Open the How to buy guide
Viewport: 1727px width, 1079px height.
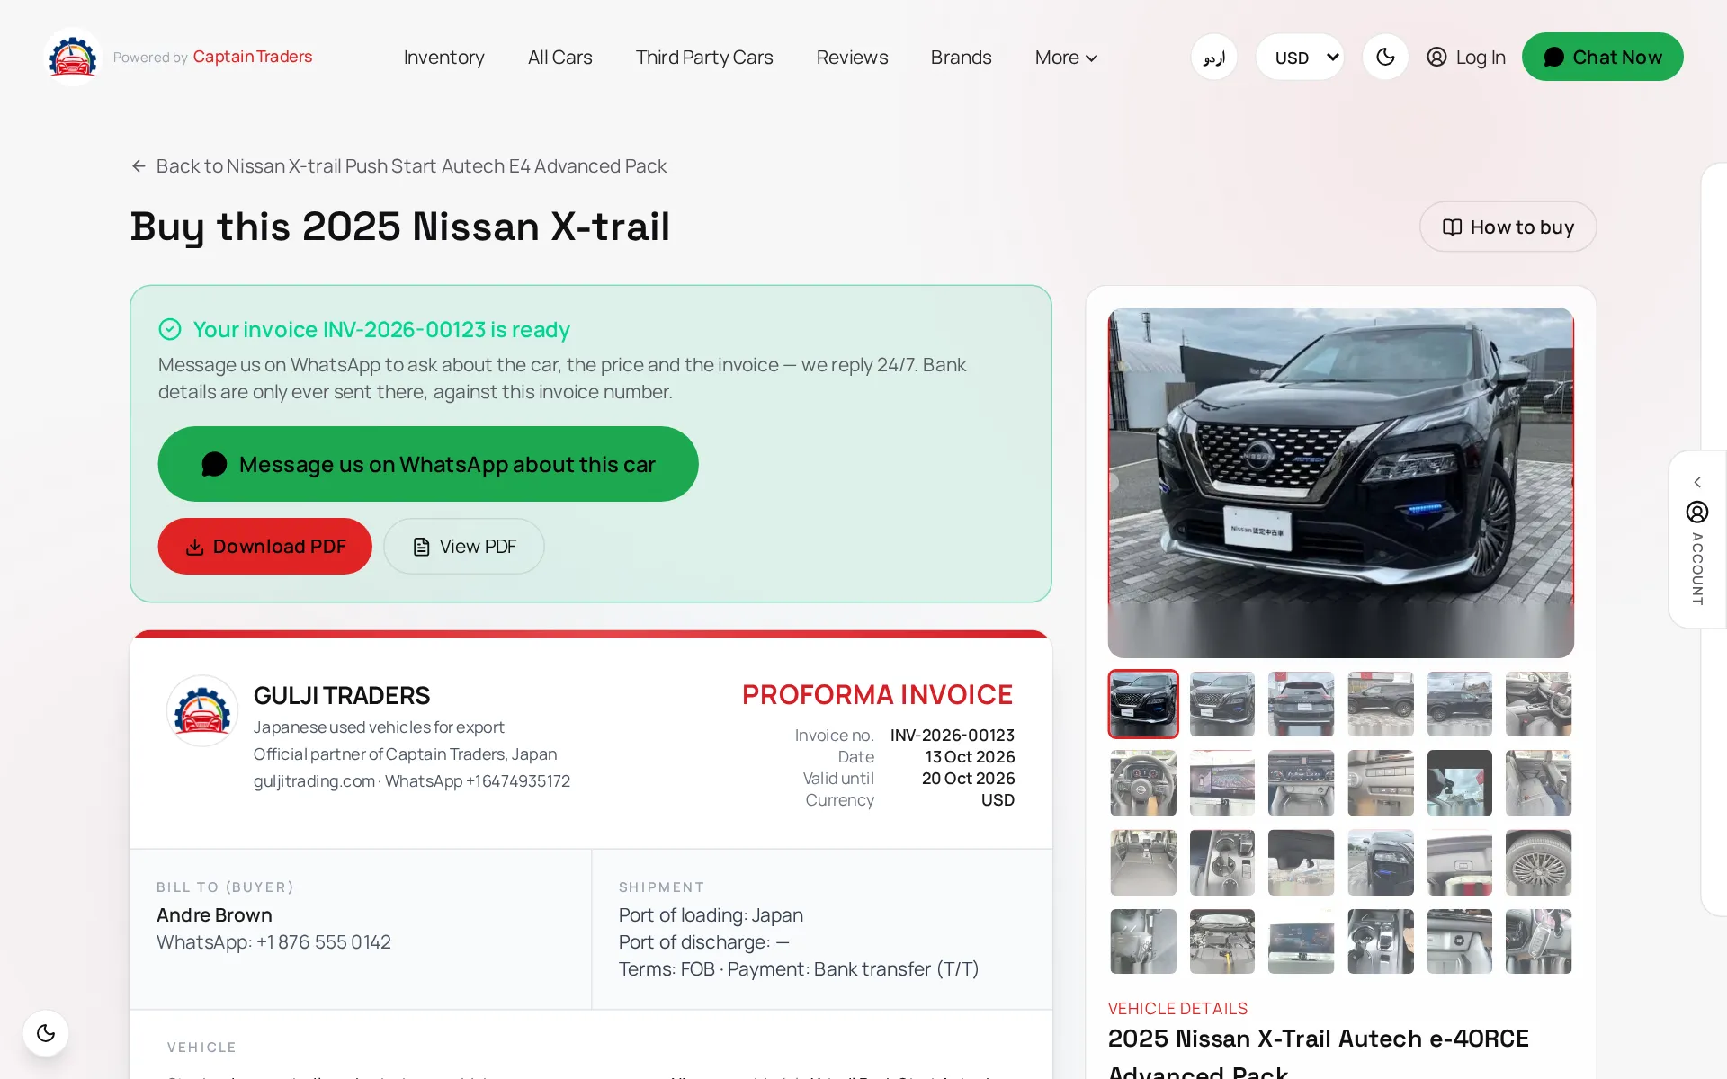tap(1508, 227)
